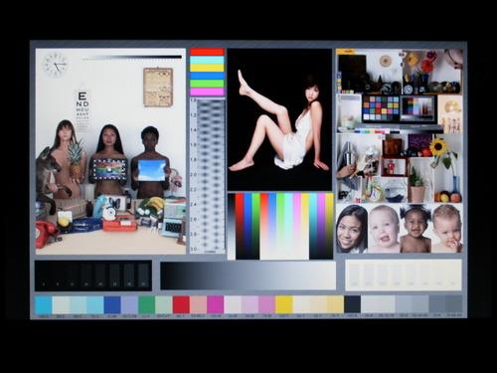
Task: Open the seated woman in white dress photo
Action: (x=279, y=119)
